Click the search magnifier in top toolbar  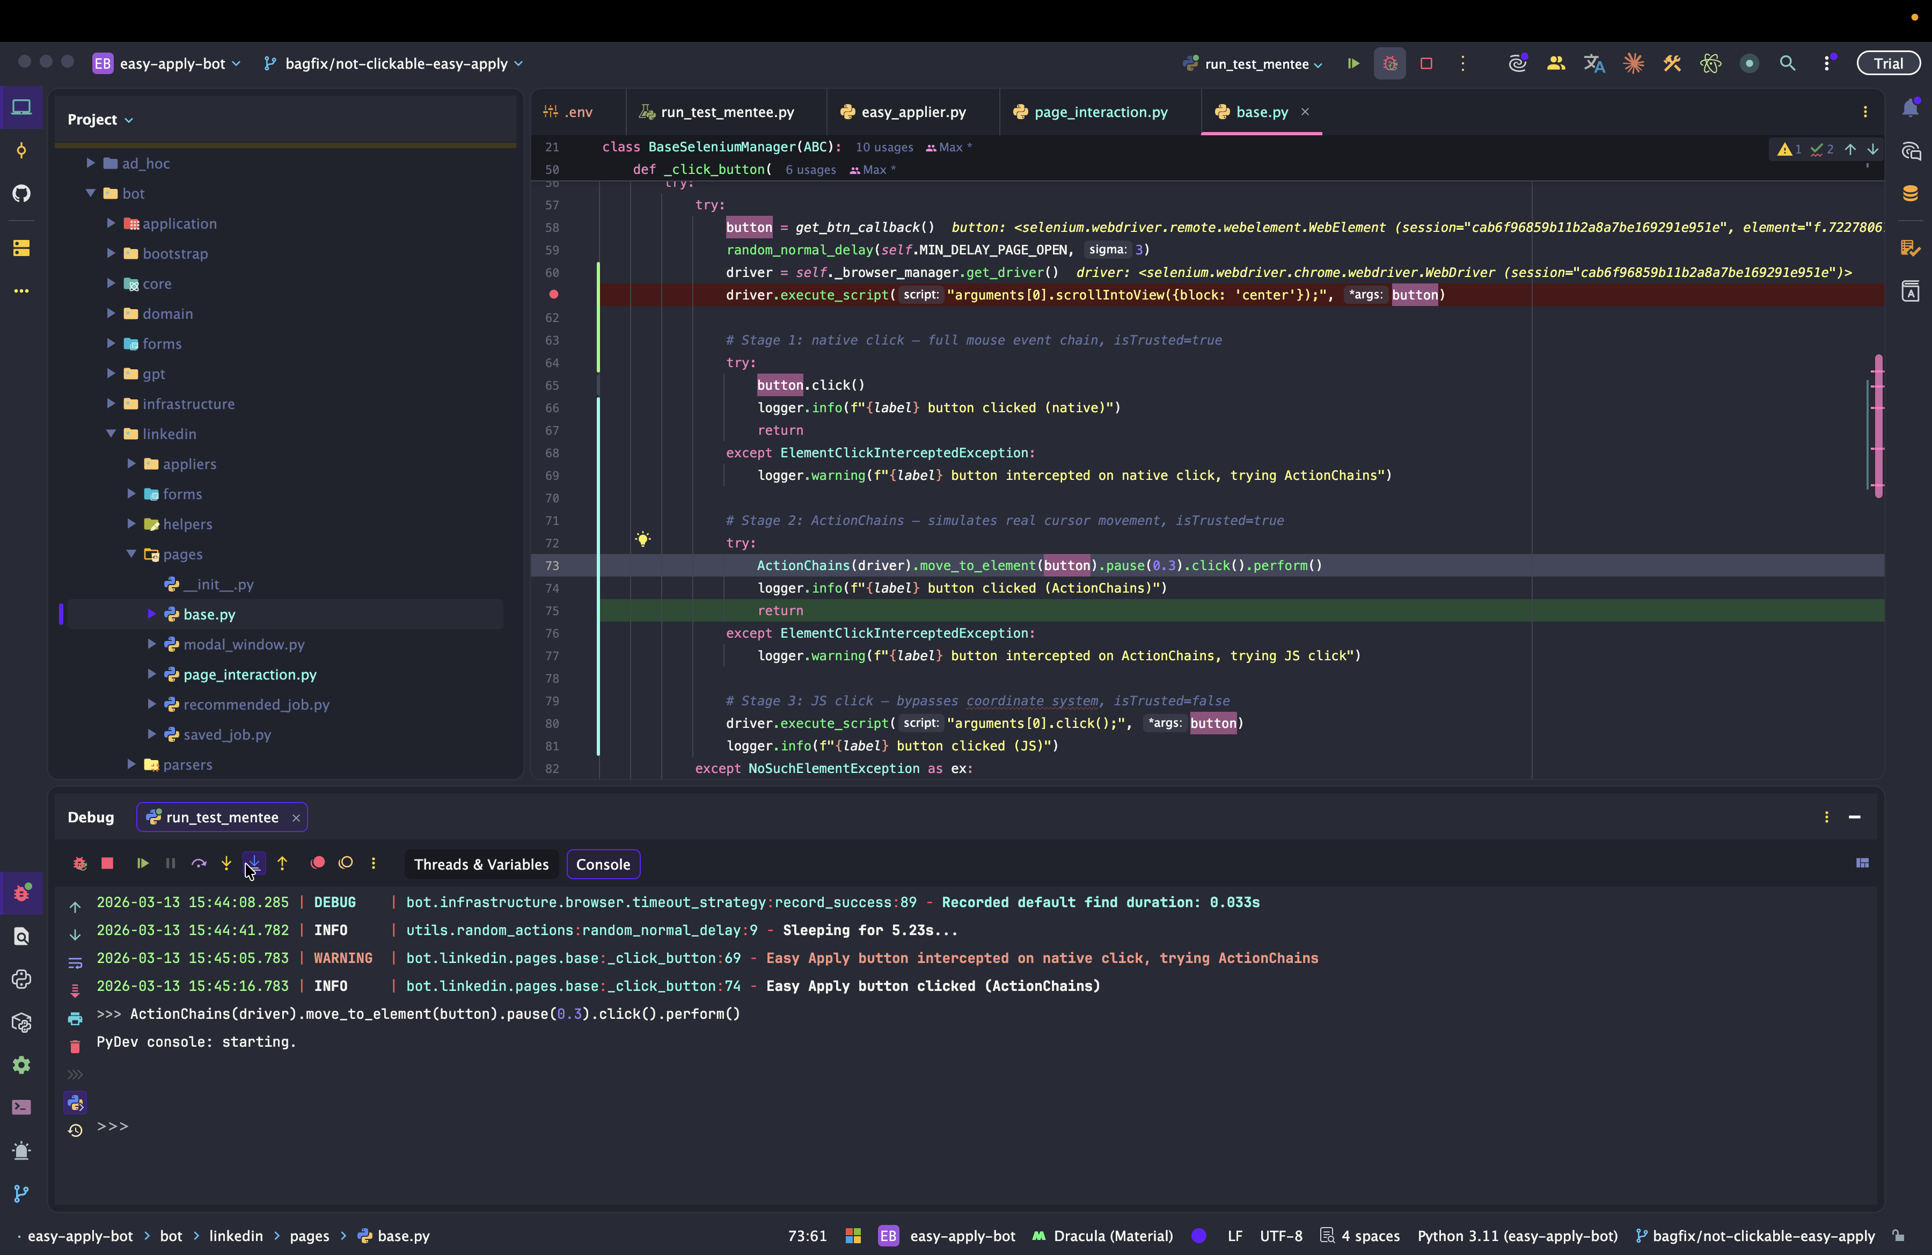click(x=1787, y=63)
